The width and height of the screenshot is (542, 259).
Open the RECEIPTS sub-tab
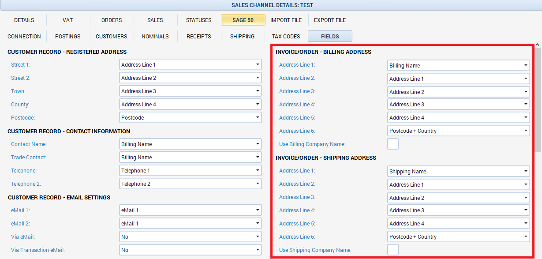[199, 36]
